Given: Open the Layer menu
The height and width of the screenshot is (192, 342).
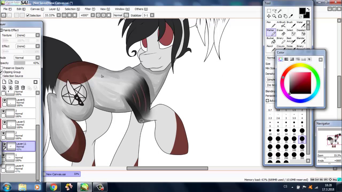Looking at the screenshot, I should coord(54,9).
